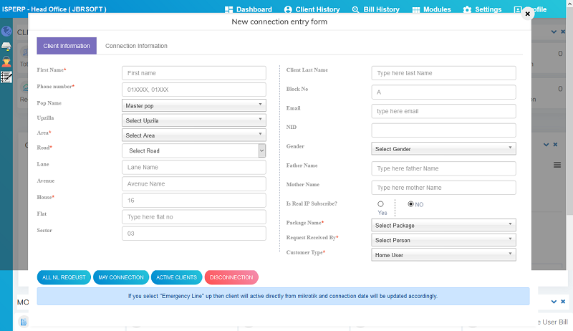Open the Select Person dropdown
Viewport: 573px width, 331px height.
443,240
